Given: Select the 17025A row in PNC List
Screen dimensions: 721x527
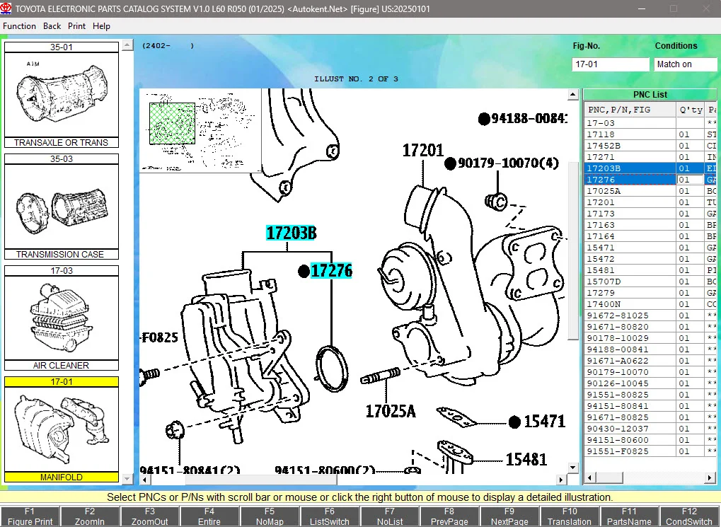Looking at the screenshot, I should click(x=650, y=191).
